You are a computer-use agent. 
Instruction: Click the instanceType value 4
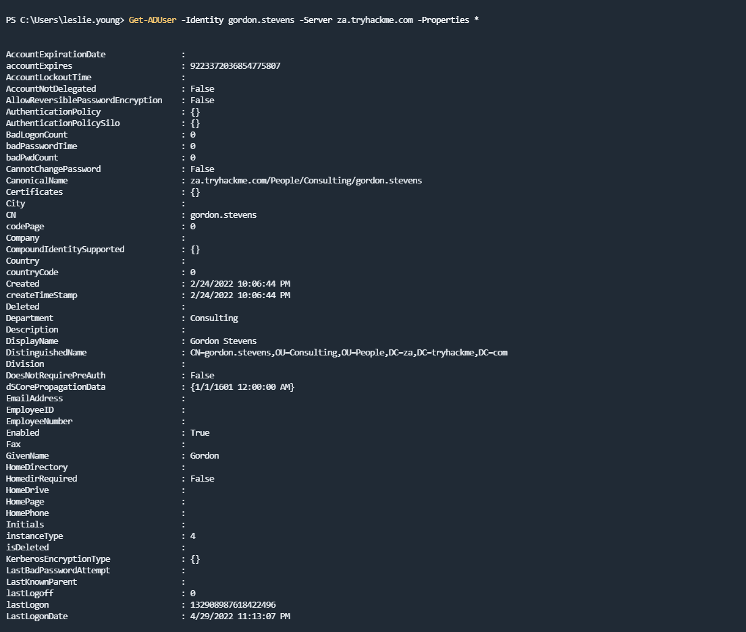click(x=193, y=536)
